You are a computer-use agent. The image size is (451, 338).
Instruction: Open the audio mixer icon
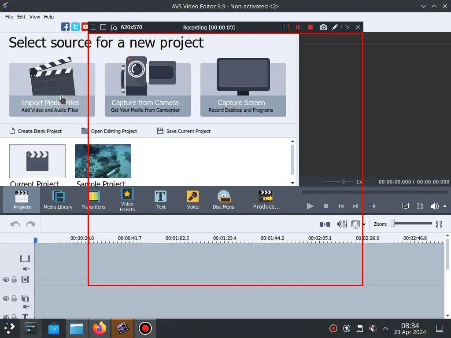(x=342, y=224)
